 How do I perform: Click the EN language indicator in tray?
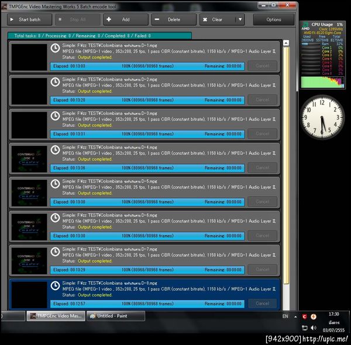click(285, 316)
